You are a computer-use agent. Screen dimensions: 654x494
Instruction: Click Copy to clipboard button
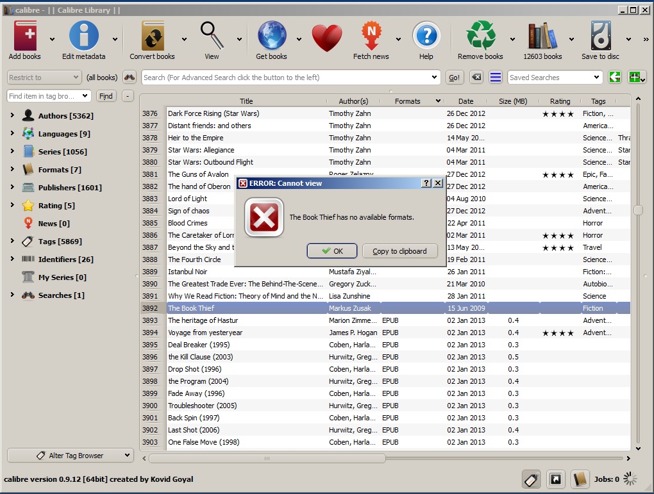[399, 251]
